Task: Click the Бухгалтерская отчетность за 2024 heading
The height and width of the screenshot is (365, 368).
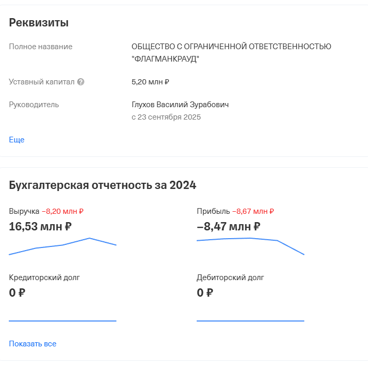Action: point(102,185)
